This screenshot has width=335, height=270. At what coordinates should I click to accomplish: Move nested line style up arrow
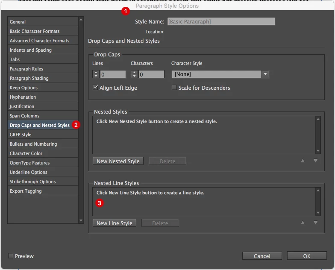303,223
